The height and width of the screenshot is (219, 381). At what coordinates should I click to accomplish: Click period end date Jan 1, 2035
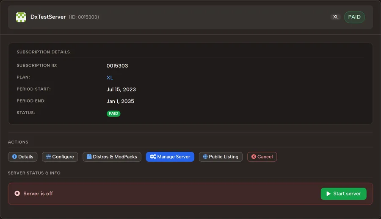coord(120,101)
